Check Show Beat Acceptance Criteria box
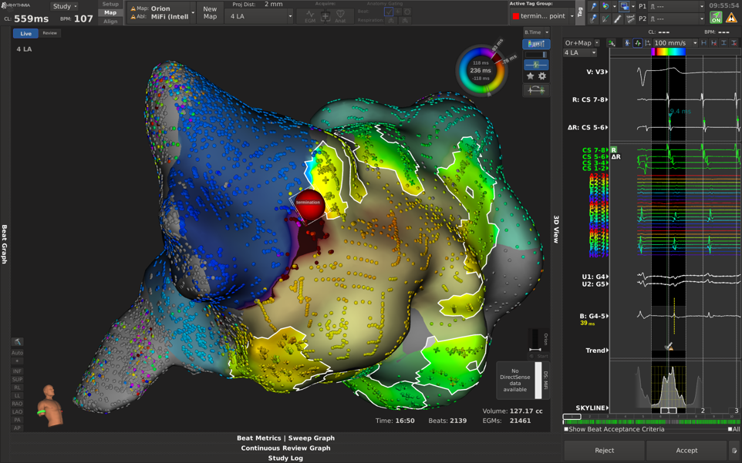 [566, 429]
